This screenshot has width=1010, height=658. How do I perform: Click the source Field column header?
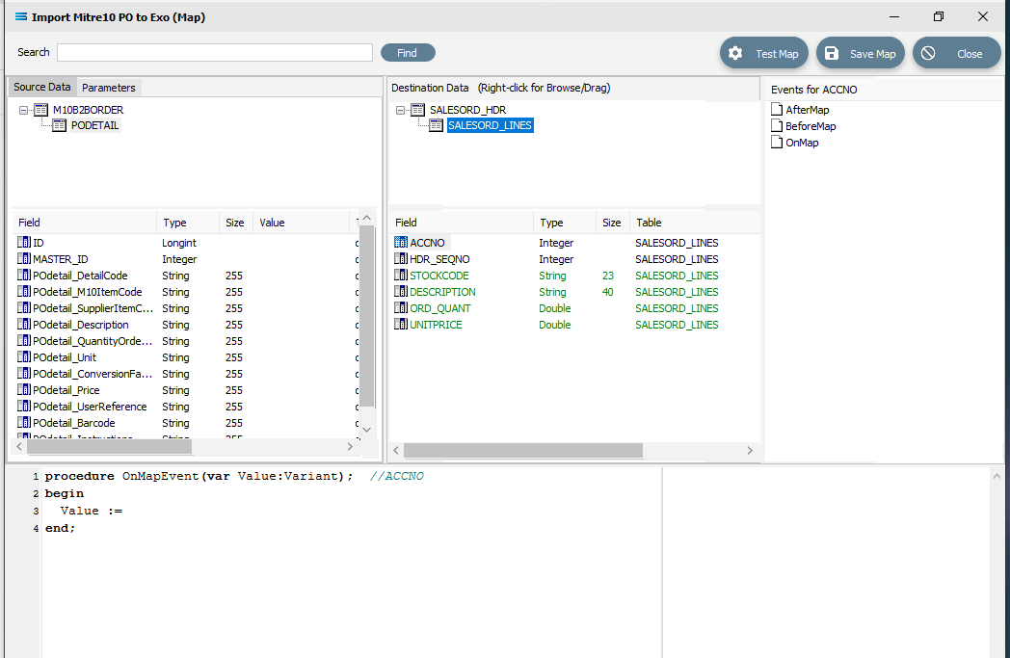click(x=85, y=223)
